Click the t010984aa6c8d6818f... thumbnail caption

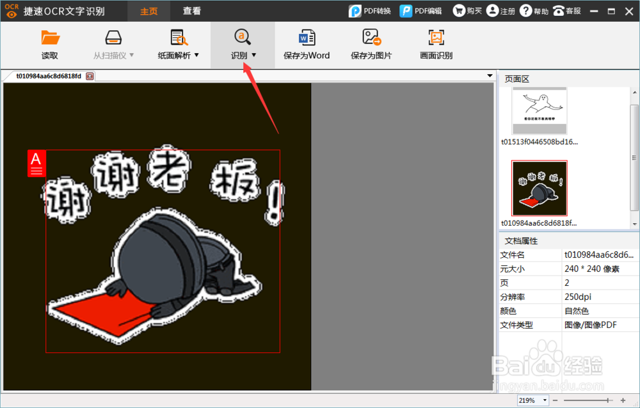point(539,223)
